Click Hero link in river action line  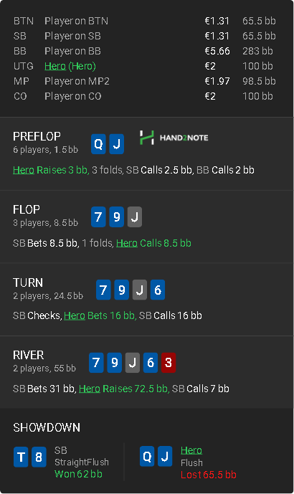tap(90, 389)
